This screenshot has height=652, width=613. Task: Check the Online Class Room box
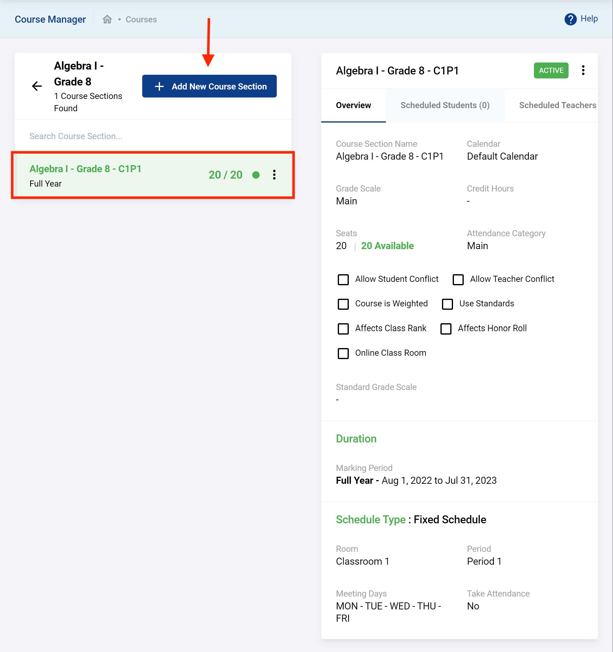pos(343,353)
